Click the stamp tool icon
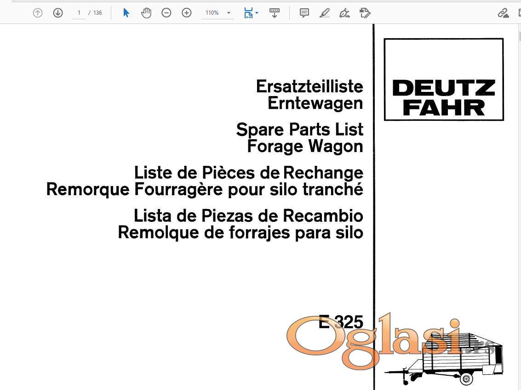 [x=365, y=13]
